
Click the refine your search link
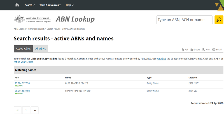[x=24, y=62]
